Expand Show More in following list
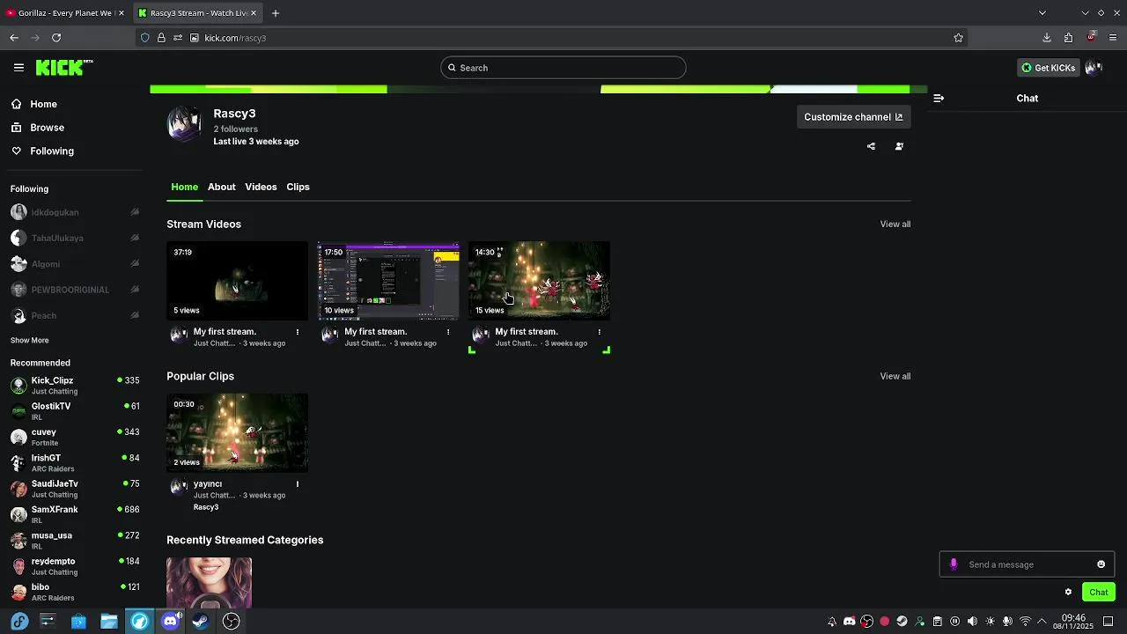This screenshot has width=1127, height=634. [x=30, y=340]
